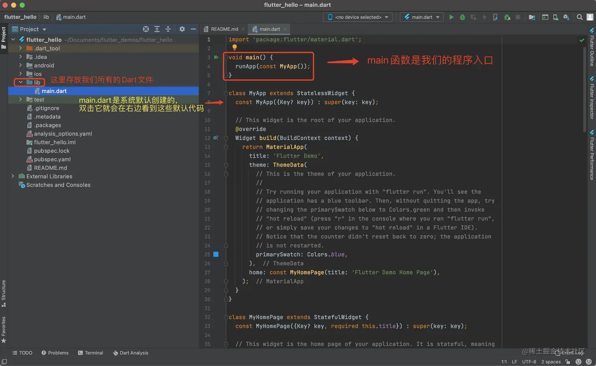This screenshot has width=596, height=366.
Task: Fold the MyApp class at line 7
Action: (x=226, y=93)
